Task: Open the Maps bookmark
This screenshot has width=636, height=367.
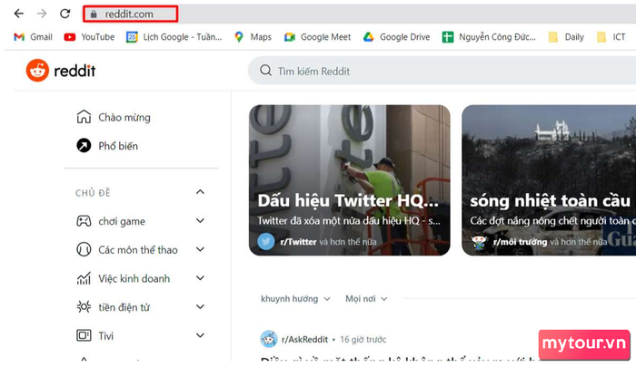Action: [x=253, y=37]
